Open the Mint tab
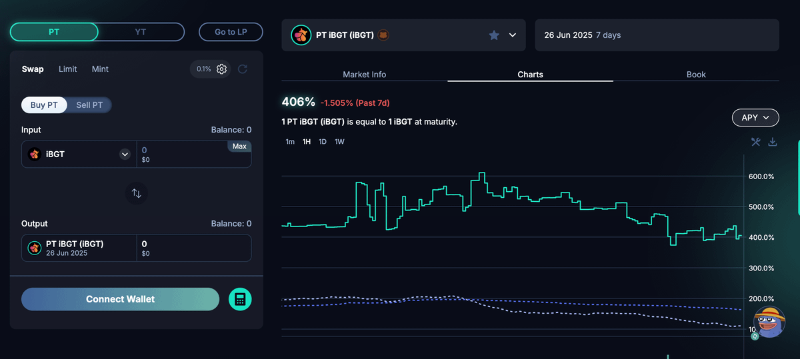 click(x=100, y=69)
